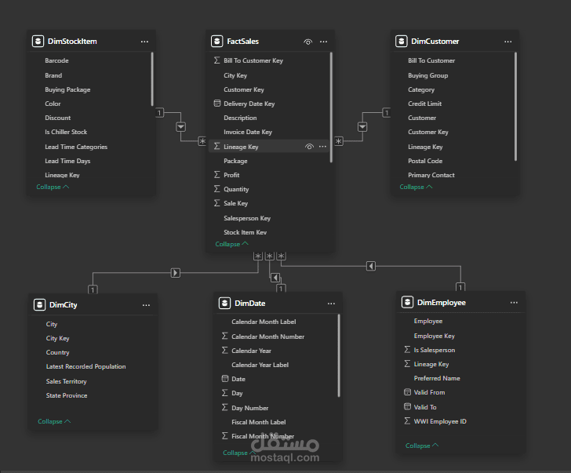Click filter direction arrow on DimCustomer relationship
571x473 pixels.
362,126
